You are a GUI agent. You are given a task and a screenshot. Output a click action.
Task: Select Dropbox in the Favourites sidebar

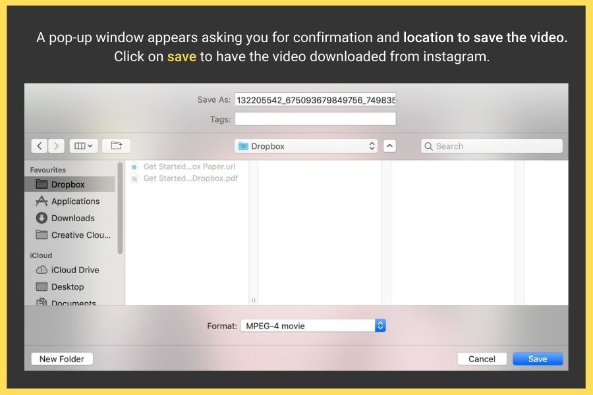70,184
